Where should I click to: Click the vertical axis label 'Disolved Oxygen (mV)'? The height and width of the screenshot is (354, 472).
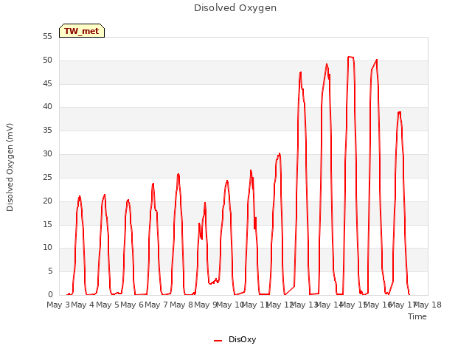(x=10, y=167)
